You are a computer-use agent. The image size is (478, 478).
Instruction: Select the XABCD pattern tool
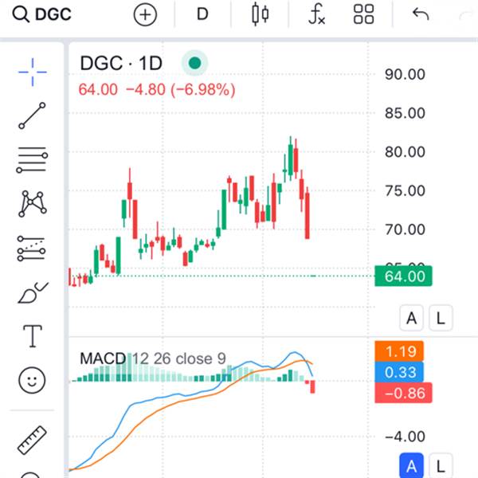coord(33,204)
